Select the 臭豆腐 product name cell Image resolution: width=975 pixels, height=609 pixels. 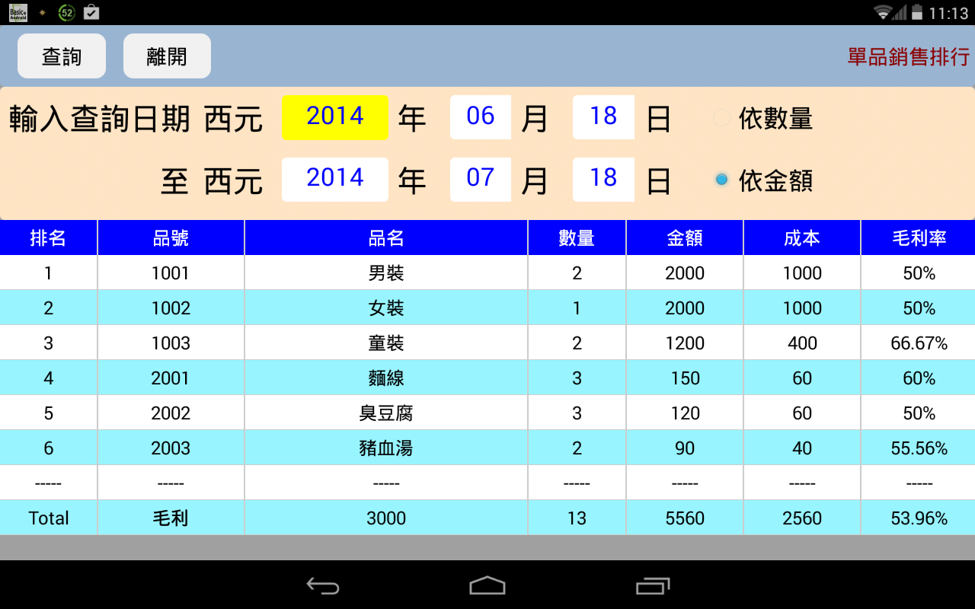tap(386, 413)
